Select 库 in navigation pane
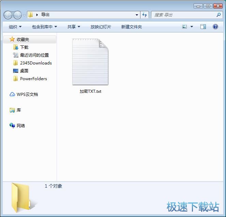Viewport: 226px width, 217px height. pos(19,110)
